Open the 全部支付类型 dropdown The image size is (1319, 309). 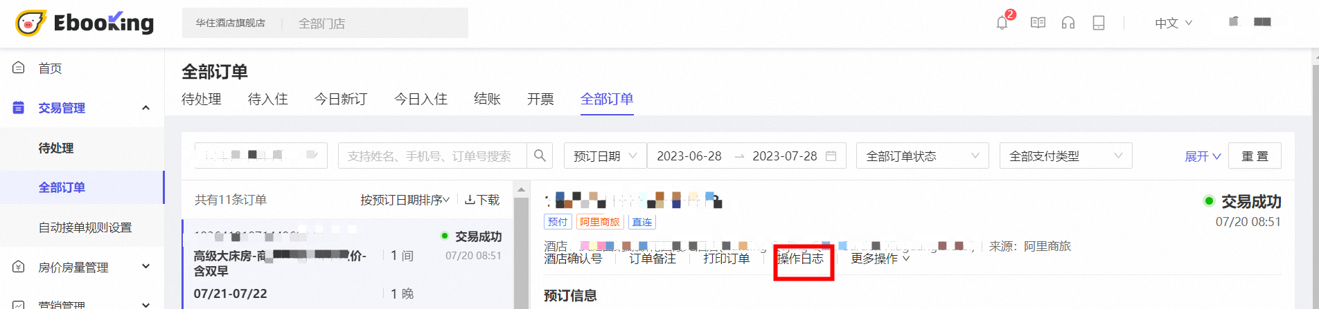tap(1065, 156)
